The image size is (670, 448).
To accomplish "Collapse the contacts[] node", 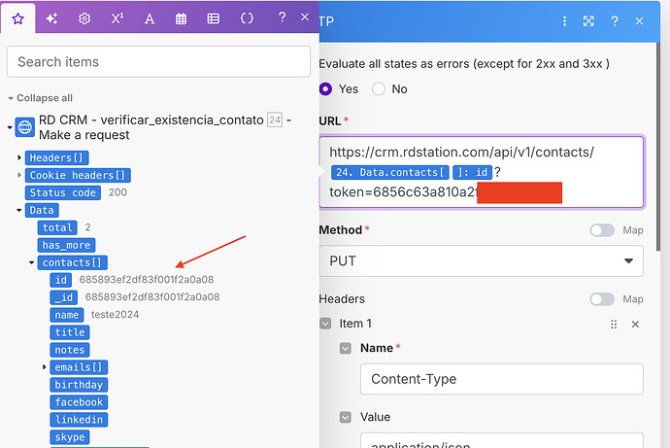I will (32, 262).
